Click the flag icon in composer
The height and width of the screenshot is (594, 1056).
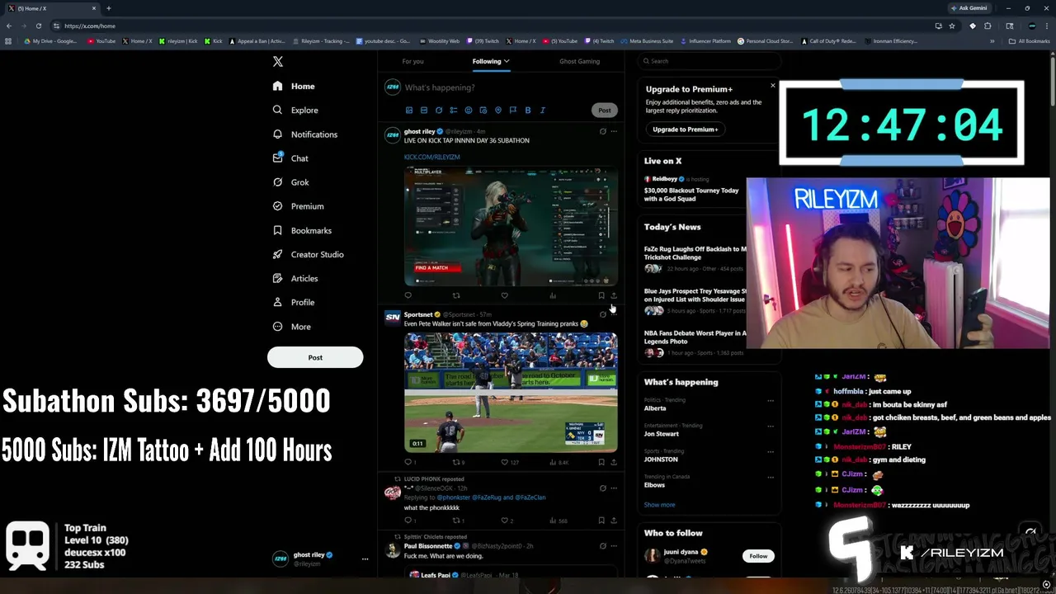tap(513, 110)
